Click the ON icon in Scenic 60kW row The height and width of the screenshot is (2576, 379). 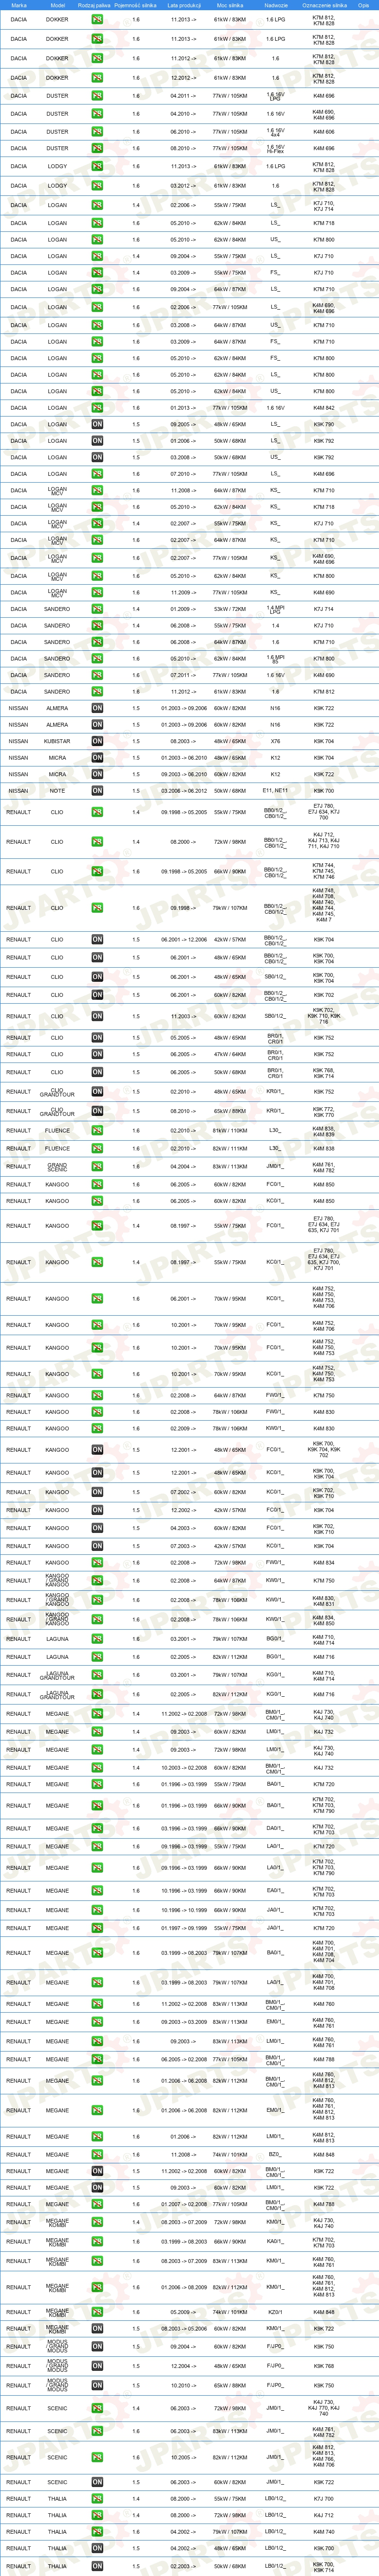click(97, 2482)
